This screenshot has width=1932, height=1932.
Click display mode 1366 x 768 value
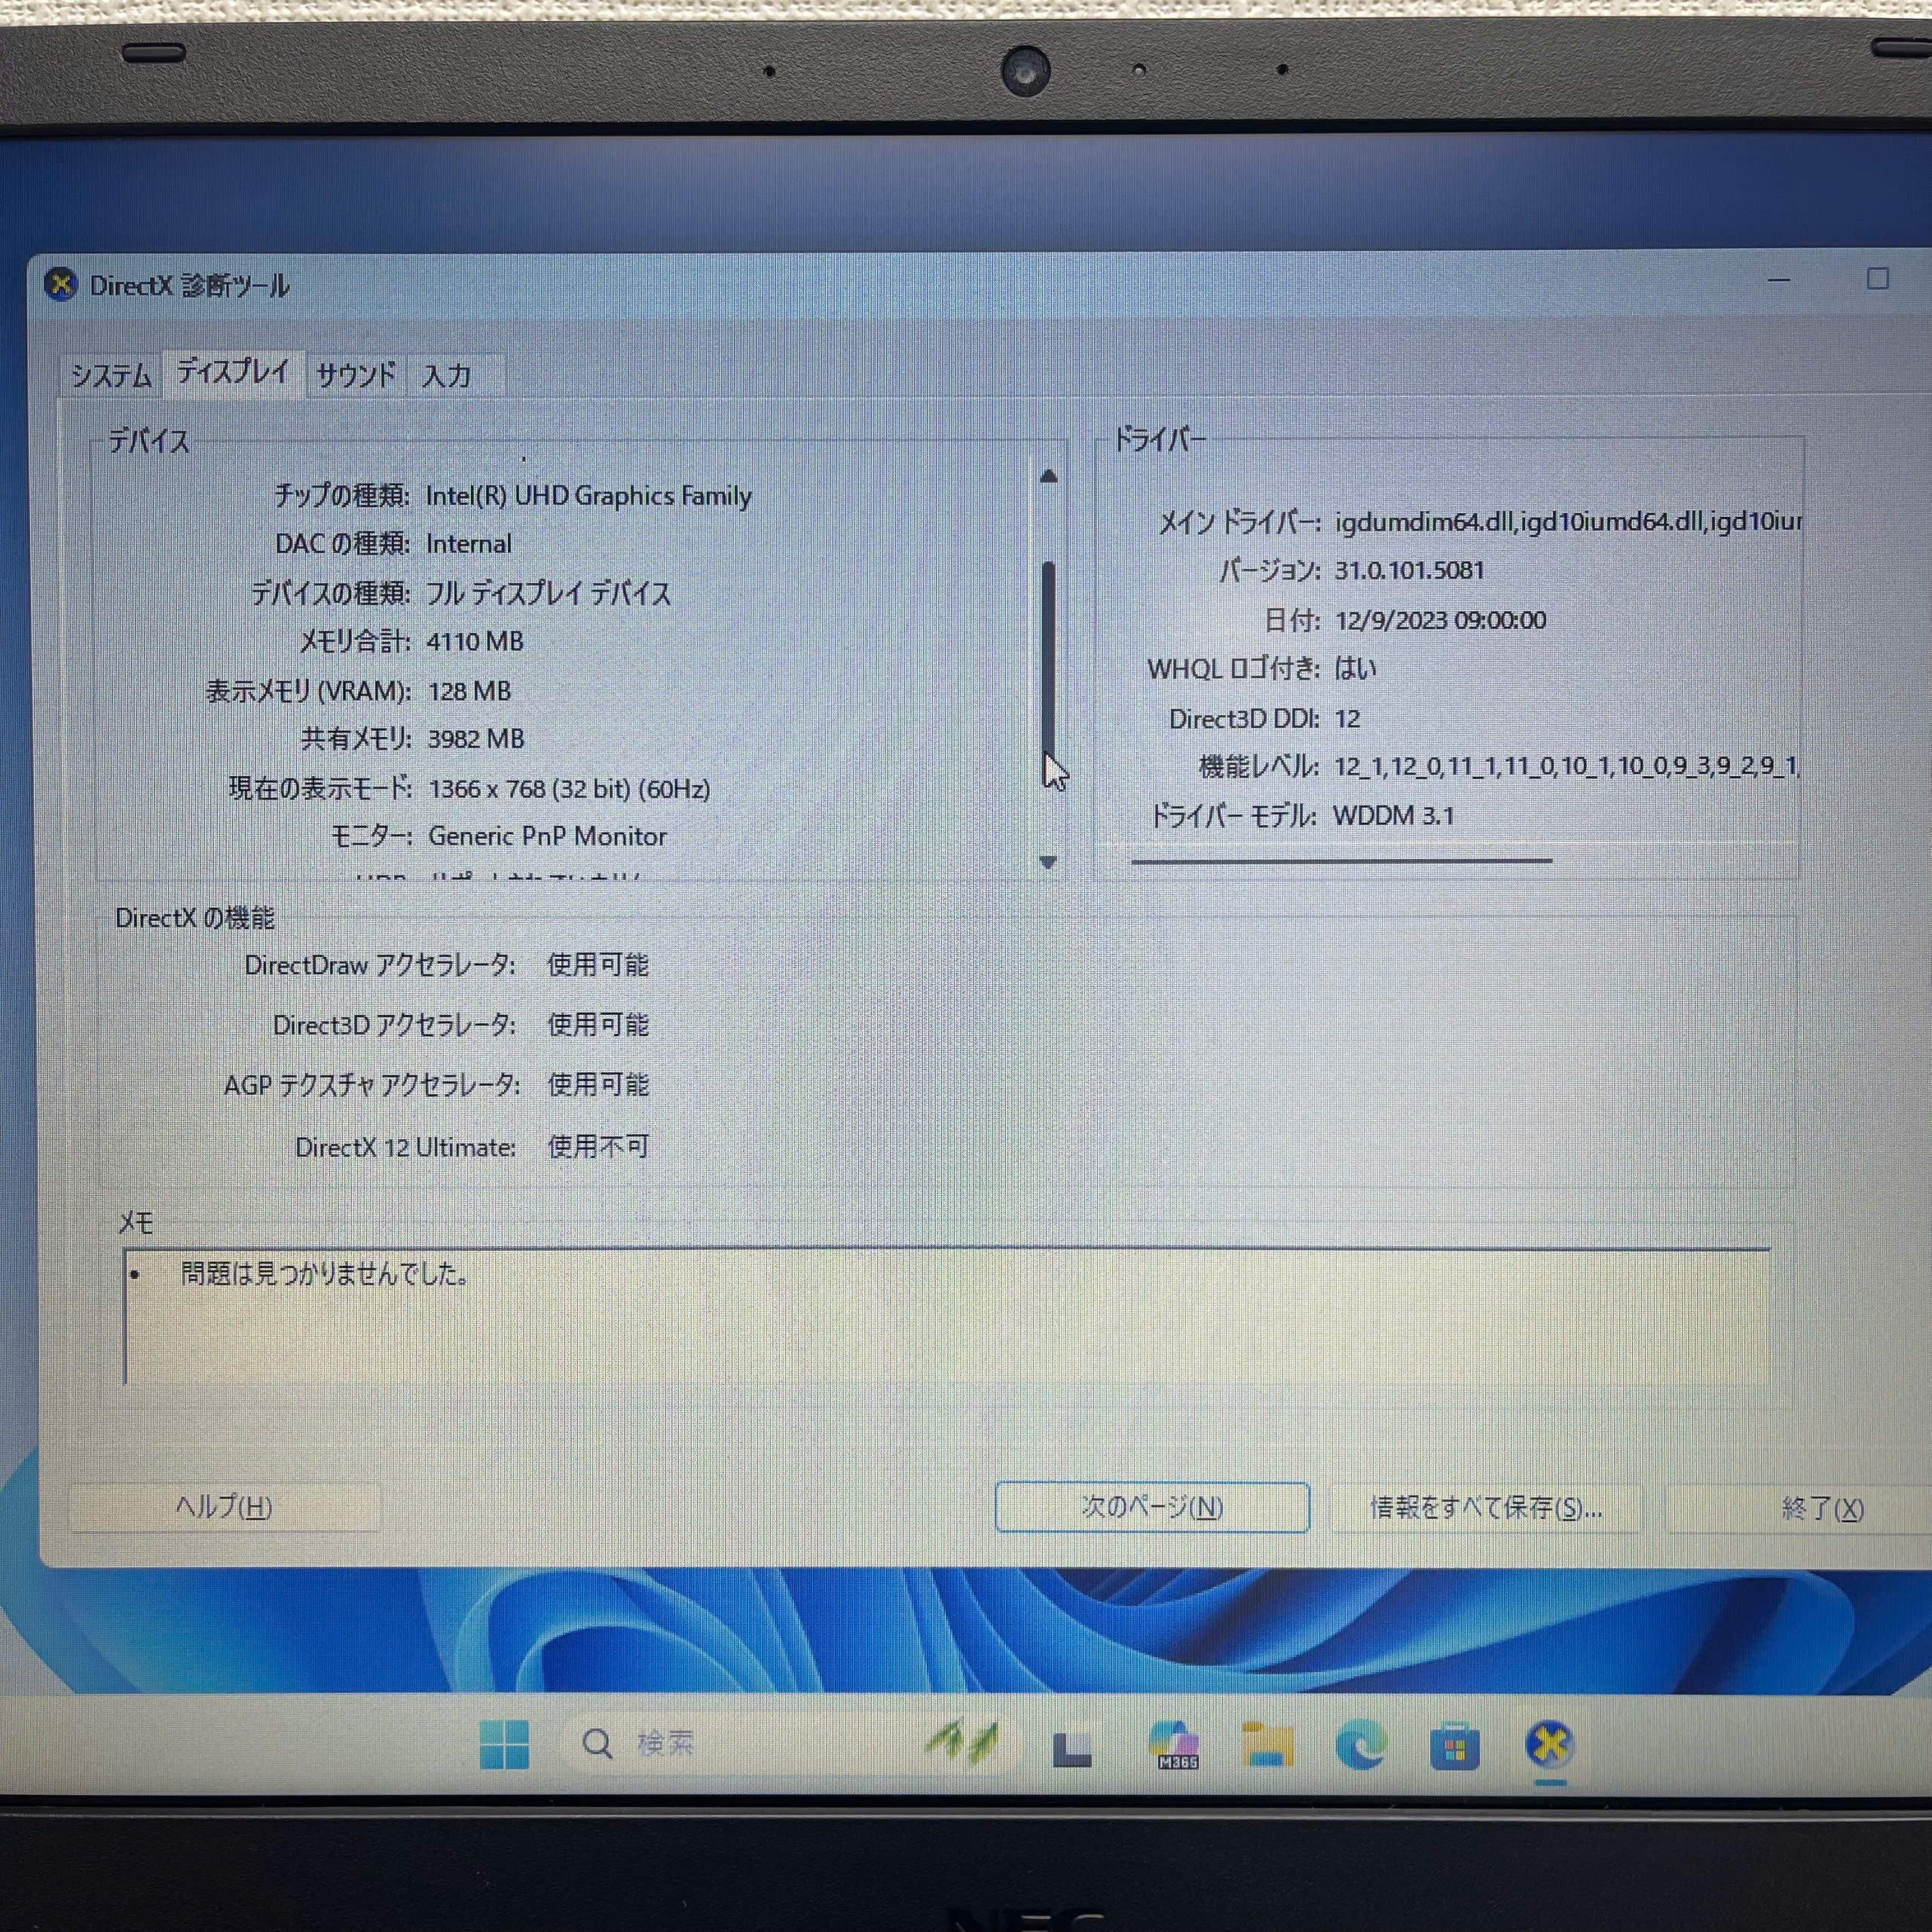pos(569,789)
